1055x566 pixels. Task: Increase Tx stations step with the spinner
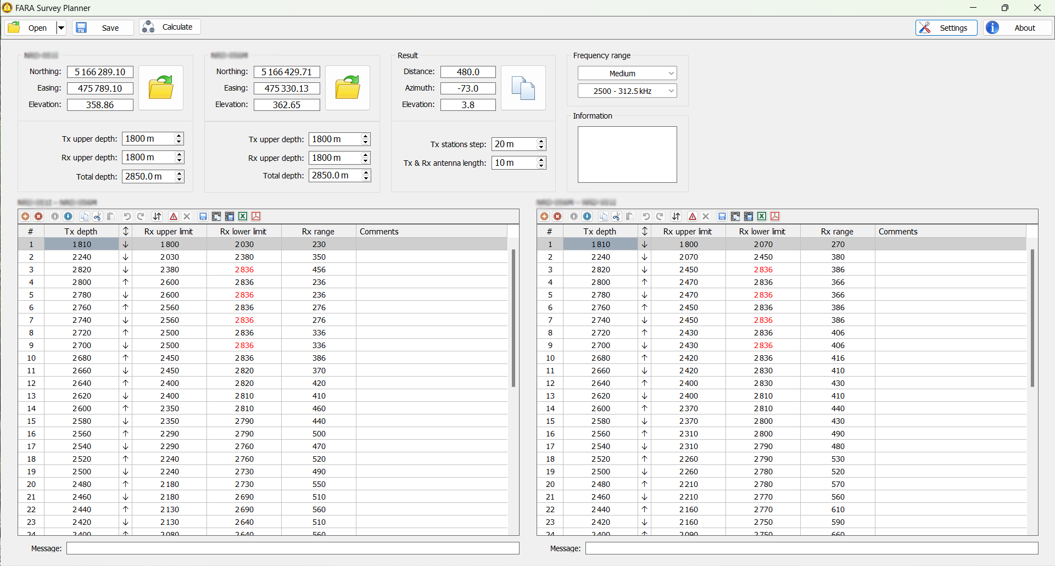(x=540, y=141)
